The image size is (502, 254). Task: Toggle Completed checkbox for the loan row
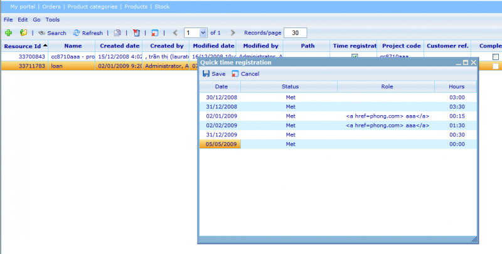click(496, 66)
